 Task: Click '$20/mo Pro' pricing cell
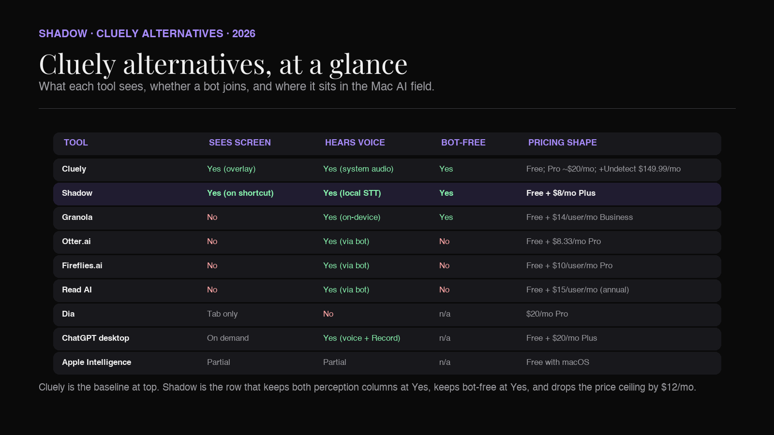pos(547,314)
